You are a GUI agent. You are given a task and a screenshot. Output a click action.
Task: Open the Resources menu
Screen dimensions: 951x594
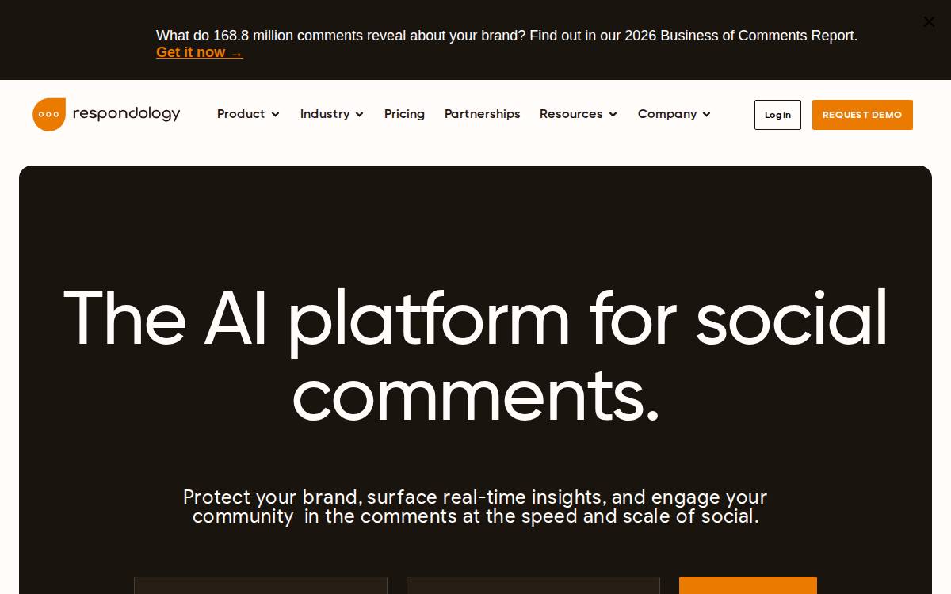point(571,114)
